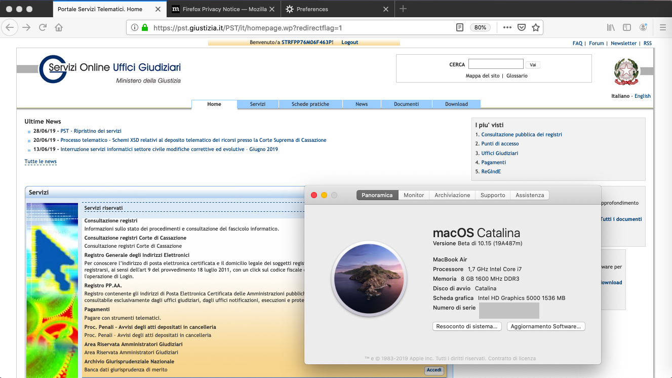672x378 pixels.
Task: Open the FAQ link
Action: coord(577,44)
